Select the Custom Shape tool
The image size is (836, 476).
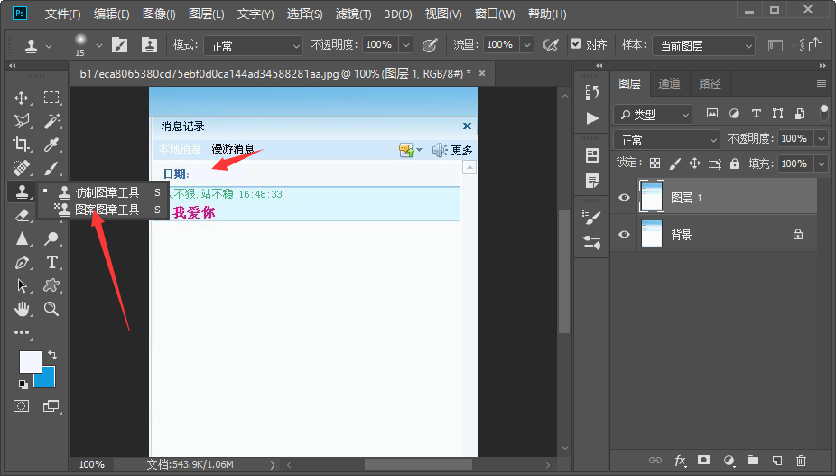51,285
